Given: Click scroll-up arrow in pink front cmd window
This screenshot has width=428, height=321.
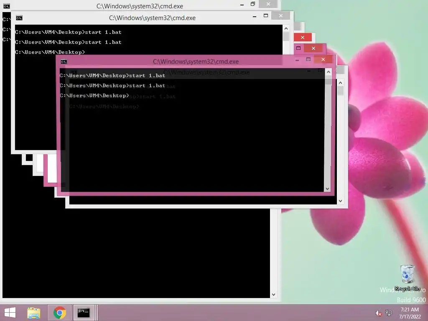Looking at the screenshot, I should tap(329, 72).
